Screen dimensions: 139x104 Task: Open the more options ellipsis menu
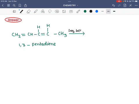(x=136, y=5)
